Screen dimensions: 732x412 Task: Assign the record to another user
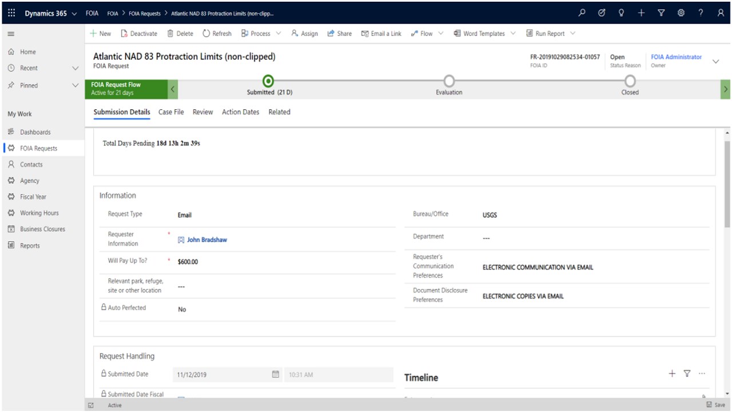(x=304, y=34)
